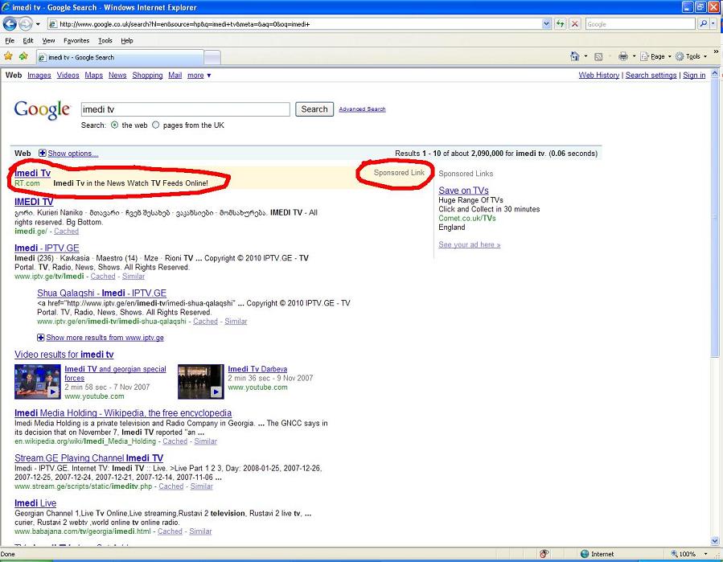Screen dimensions: 723x562
Task: Open the Tools menu in menu bar
Action: 105,40
